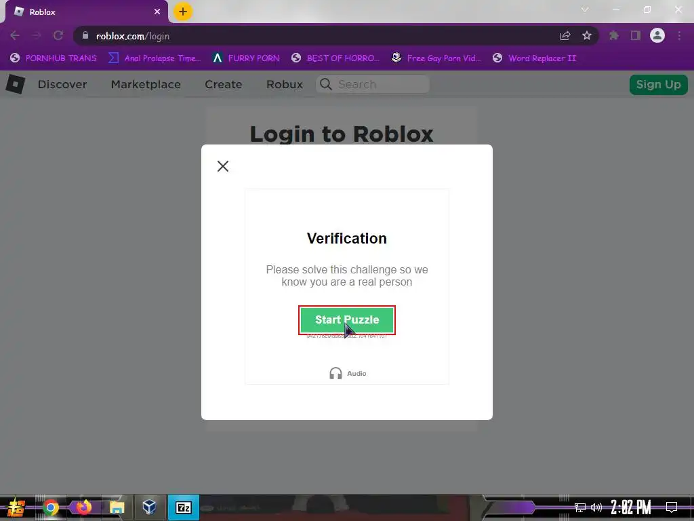View site info via the lock icon

click(85, 35)
